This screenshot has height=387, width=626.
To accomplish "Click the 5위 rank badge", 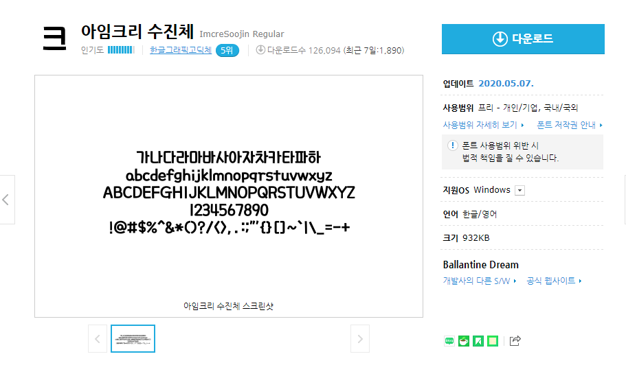I will click(227, 51).
